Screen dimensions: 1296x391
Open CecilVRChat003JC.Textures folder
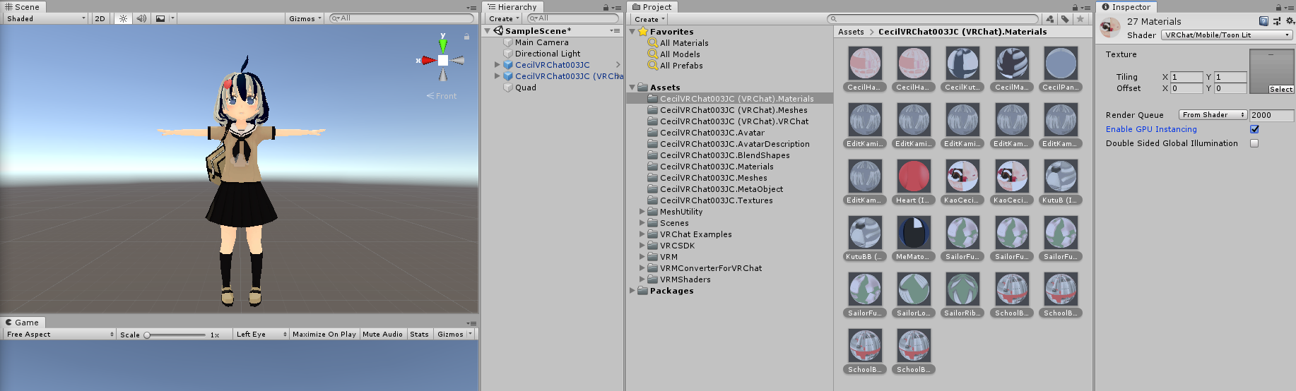(x=716, y=200)
